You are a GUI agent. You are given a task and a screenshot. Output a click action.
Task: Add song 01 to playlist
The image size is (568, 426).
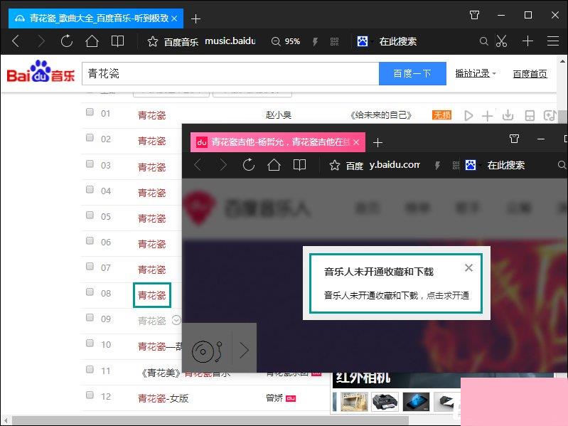[x=487, y=115]
